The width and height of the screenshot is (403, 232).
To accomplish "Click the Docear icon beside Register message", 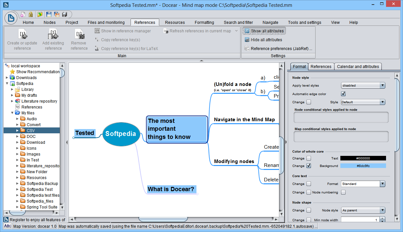I will click(x=6, y=220).
